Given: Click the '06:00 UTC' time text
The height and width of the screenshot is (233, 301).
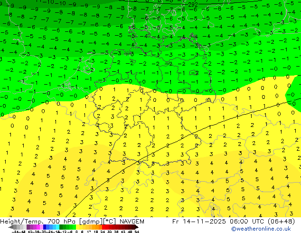Looking at the screenshot, I should 248,222.
